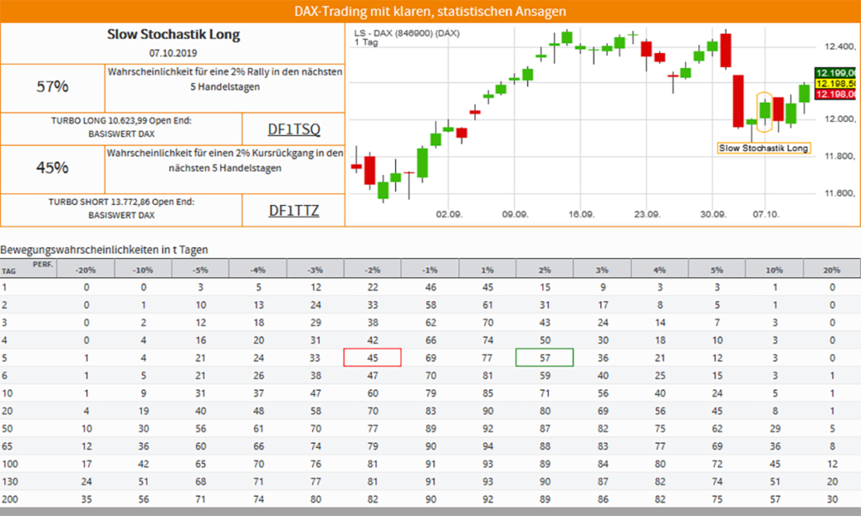Click the yellow price tag on chart axis
The height and width of the screenshot is (516, 861).
click(835, 83)
